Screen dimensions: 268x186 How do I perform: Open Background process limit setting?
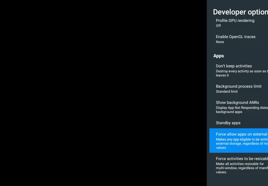pos(239,88)
